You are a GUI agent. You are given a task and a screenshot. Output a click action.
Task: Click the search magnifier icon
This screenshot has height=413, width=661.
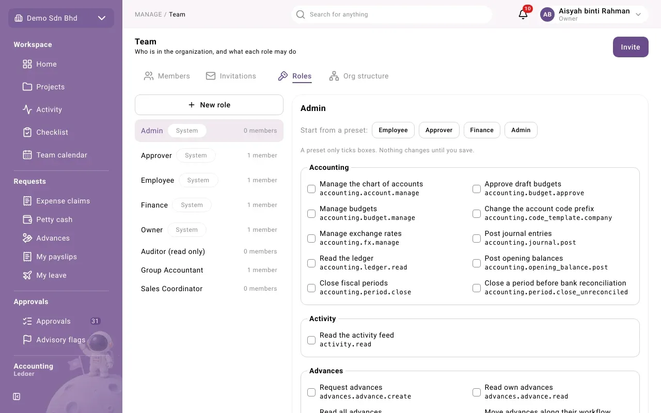click(301, 14)
